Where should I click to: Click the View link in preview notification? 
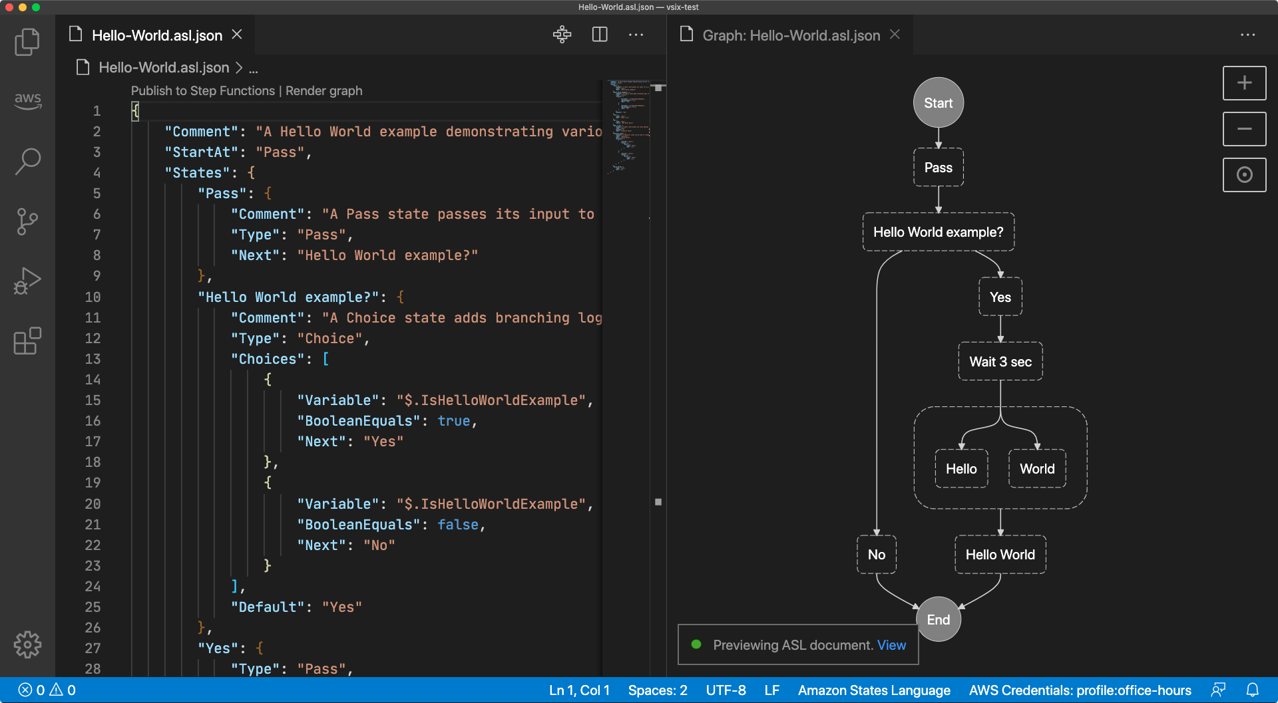(x=891, y=645)
